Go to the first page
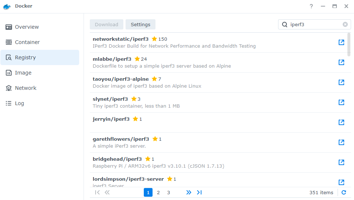This screenshot has height=200, width=354. coord(97,192)
